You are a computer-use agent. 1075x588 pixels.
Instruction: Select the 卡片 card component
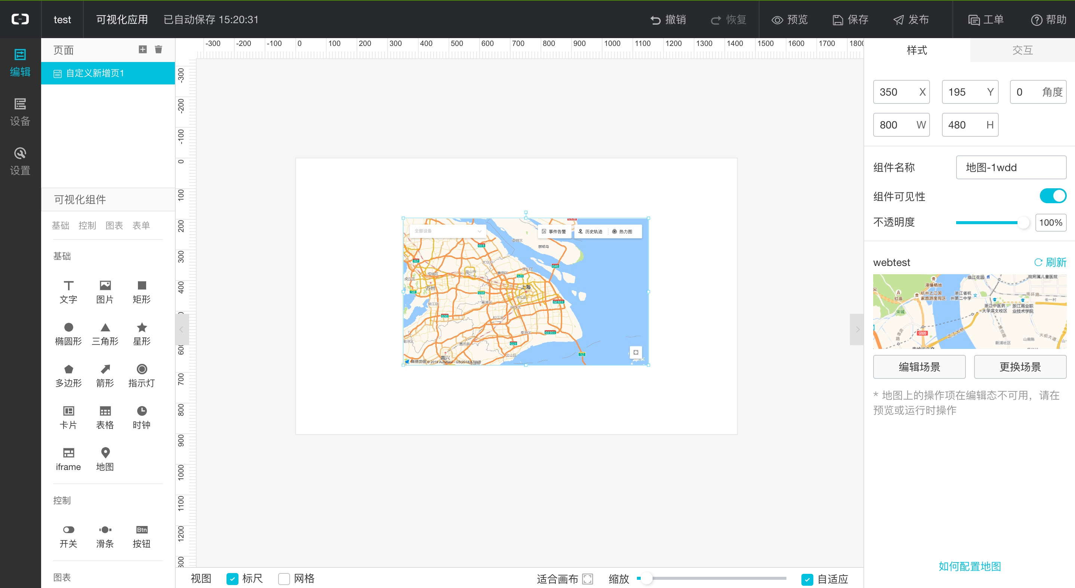coord(68,417)
